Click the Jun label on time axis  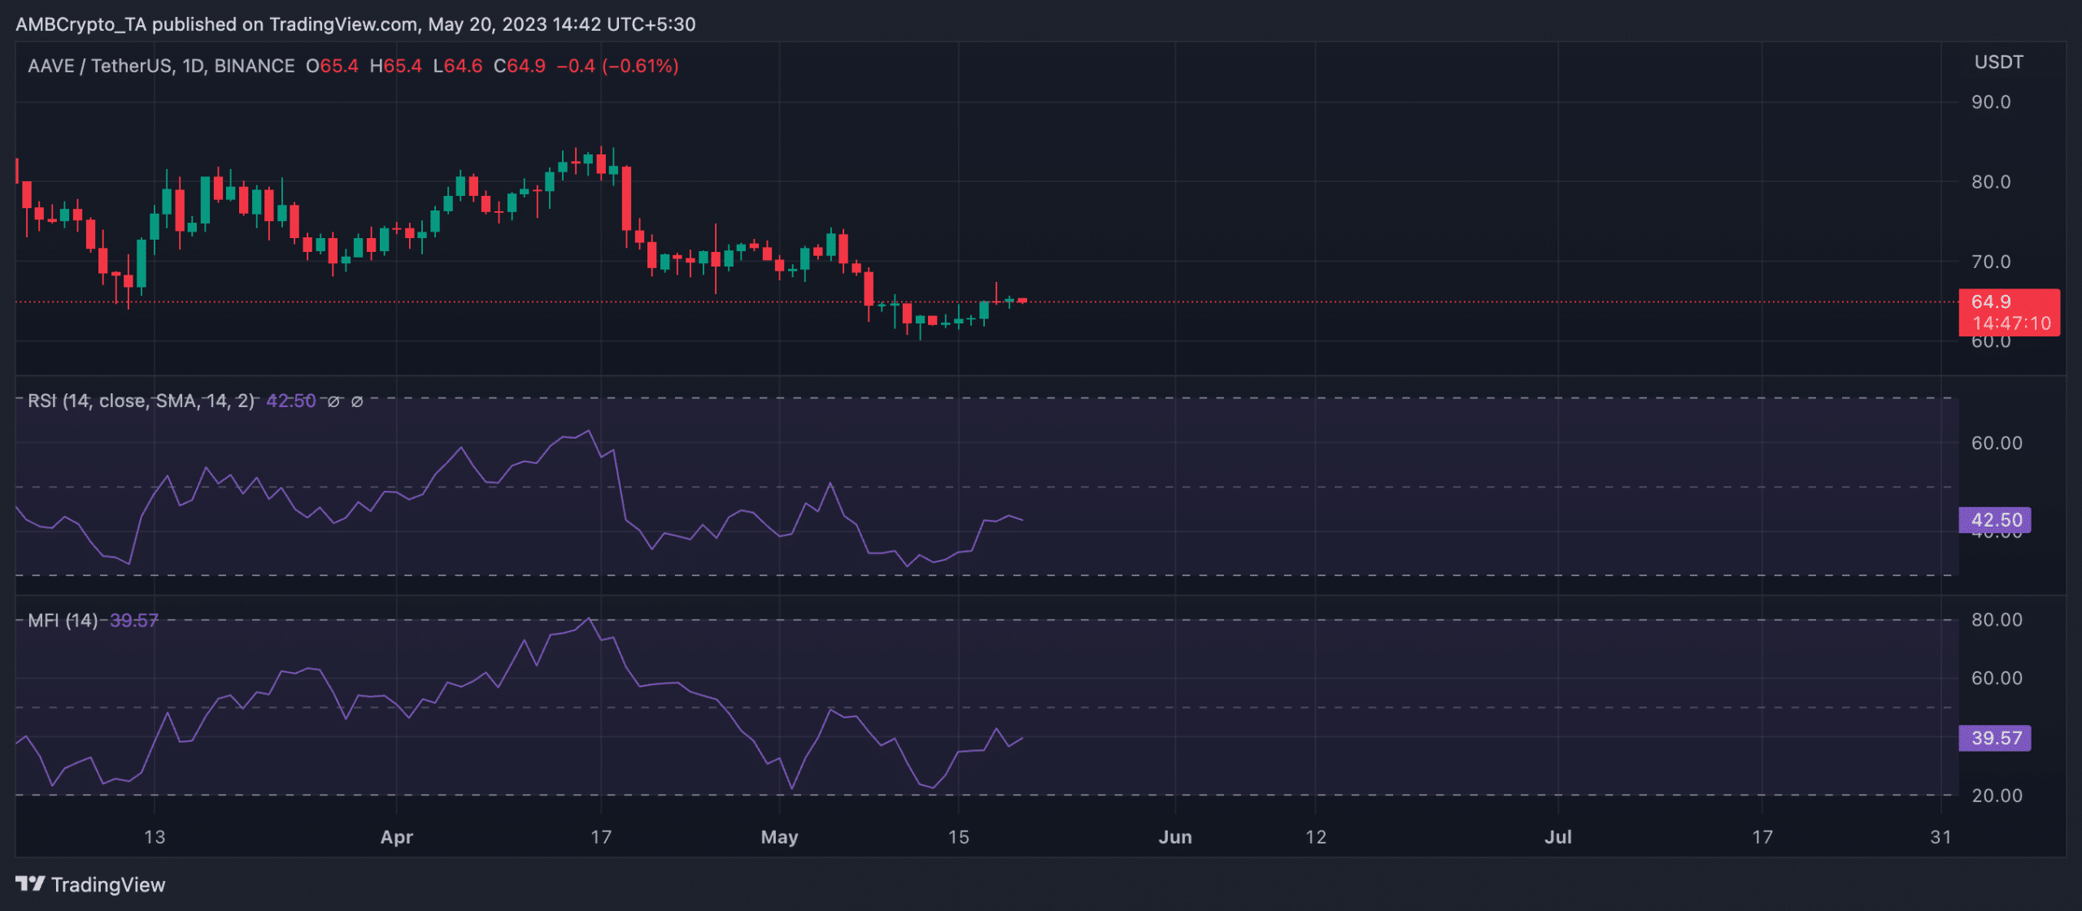[1175, 837]
